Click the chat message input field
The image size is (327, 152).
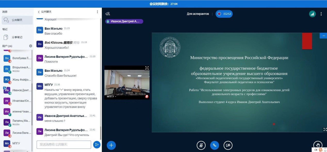[64, 145]
